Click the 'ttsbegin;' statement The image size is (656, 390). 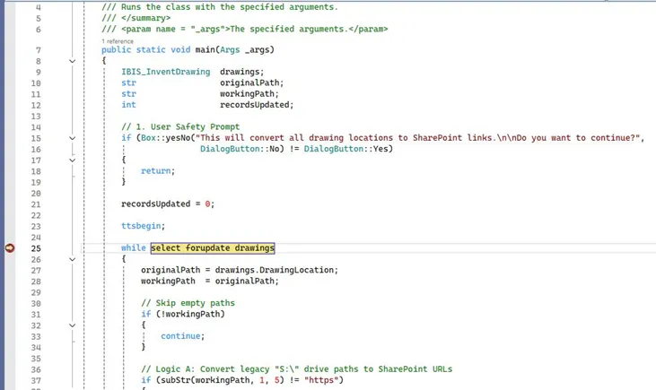click(143, 226)
